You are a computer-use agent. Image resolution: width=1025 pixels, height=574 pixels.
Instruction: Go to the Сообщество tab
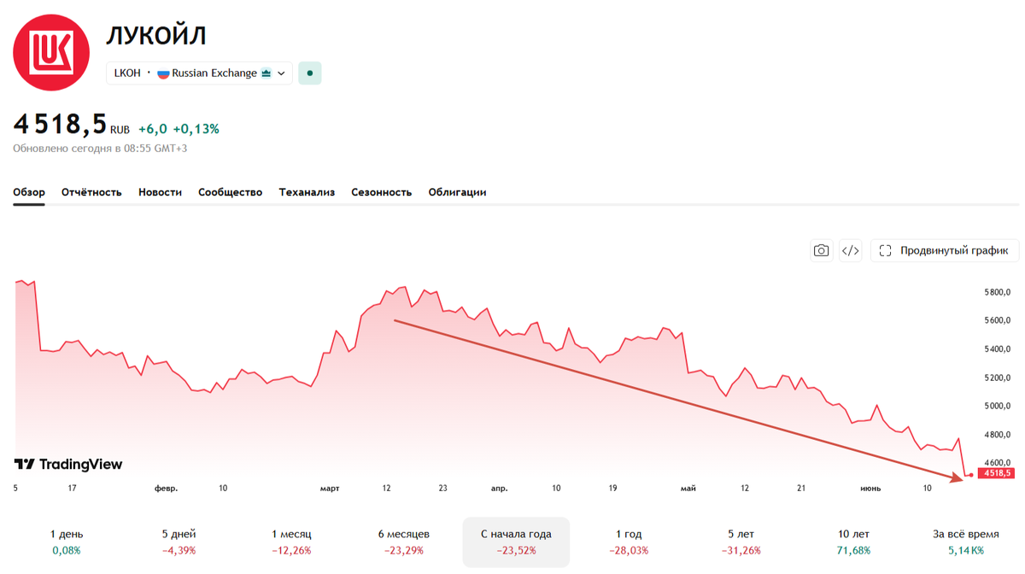point(230,192)
